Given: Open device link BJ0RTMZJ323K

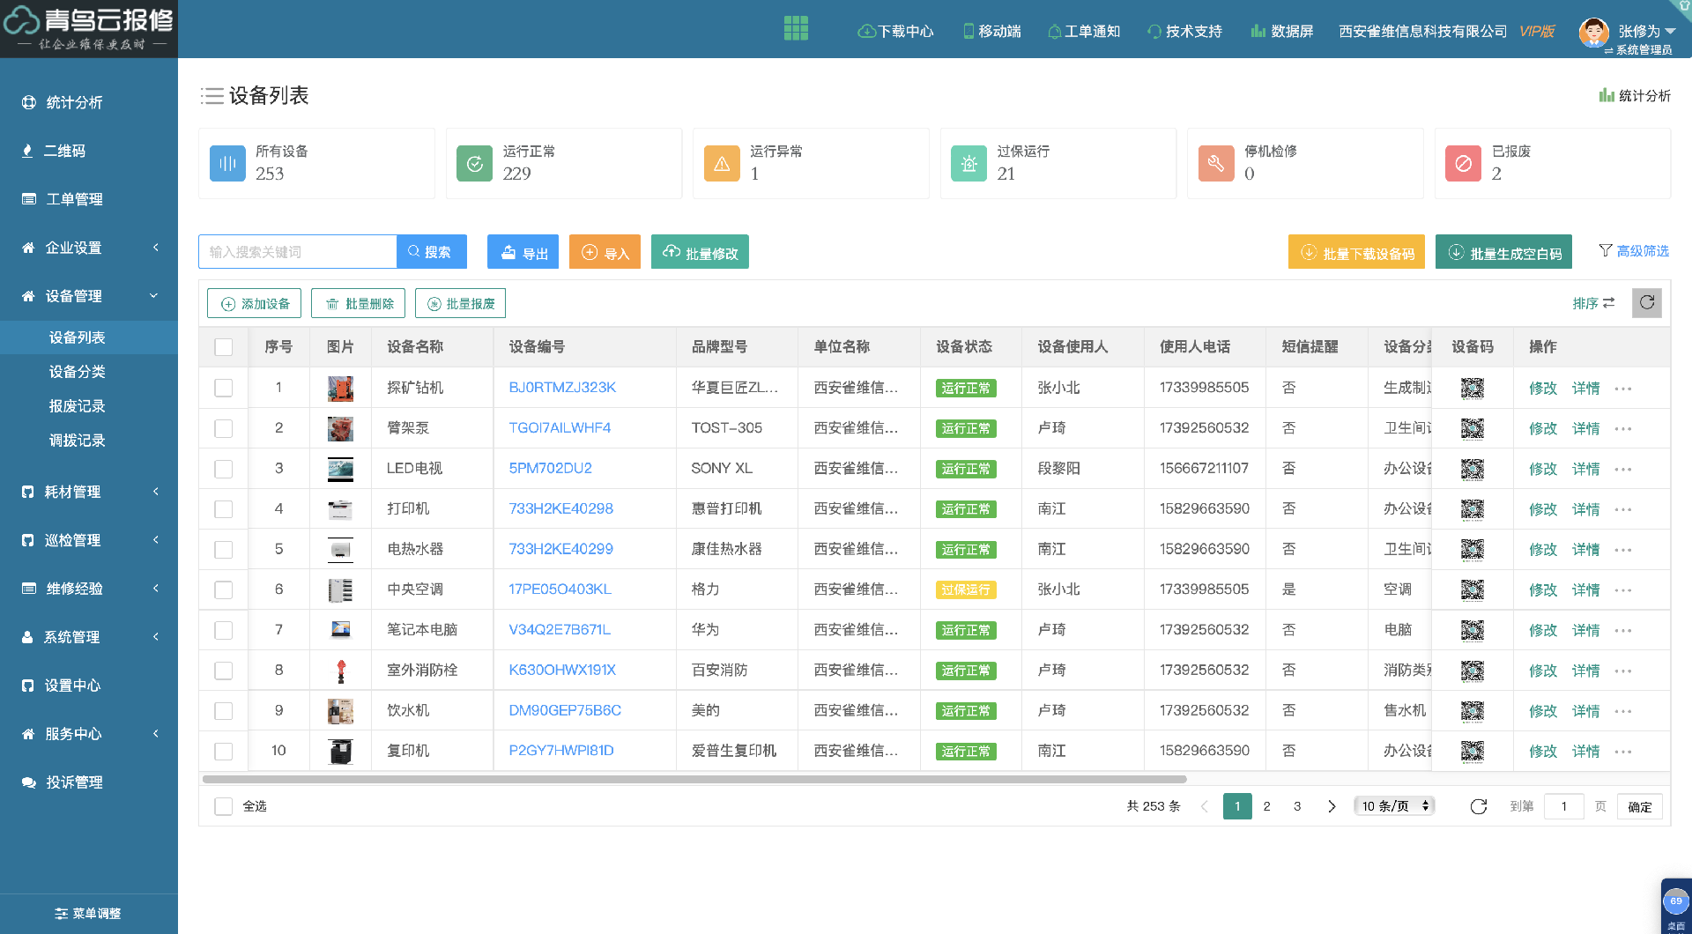Looking at the screenshot, I should pyautogui.click(x=562, y=388).
